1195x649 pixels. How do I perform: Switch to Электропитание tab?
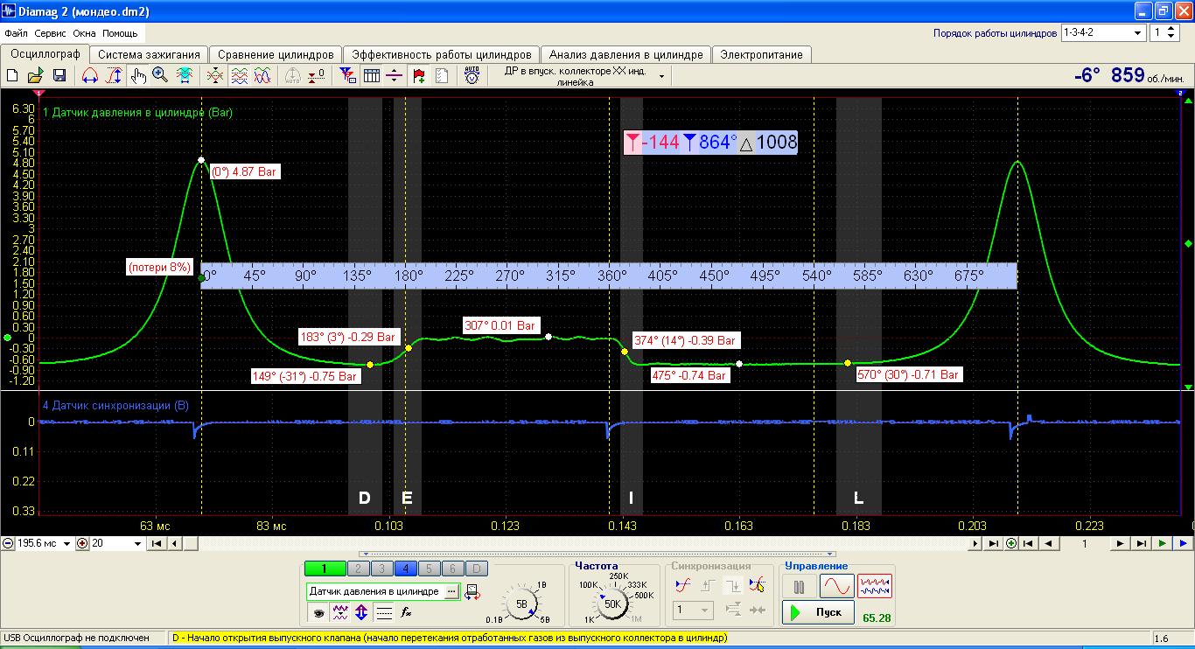coord(761,54)
